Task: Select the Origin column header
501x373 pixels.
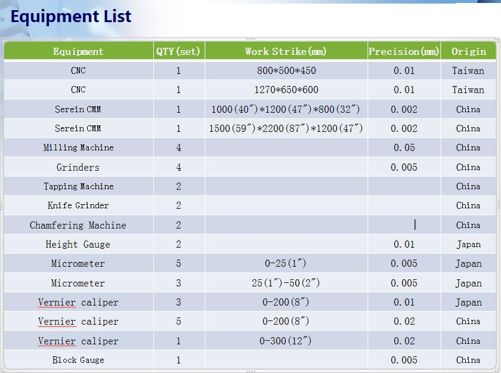Action: tap(468, 51)
